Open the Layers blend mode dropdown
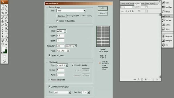 point(127,7)
